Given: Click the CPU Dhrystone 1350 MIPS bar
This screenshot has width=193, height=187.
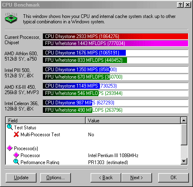Looking at the screenshot, I should (x=76, y=70).
